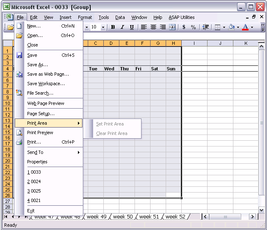Click the printer icon beside Print
Viewport: 267px width, 230px height.
point(19,142)
